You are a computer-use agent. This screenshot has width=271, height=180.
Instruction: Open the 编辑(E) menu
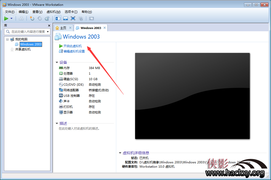point(23,12)
